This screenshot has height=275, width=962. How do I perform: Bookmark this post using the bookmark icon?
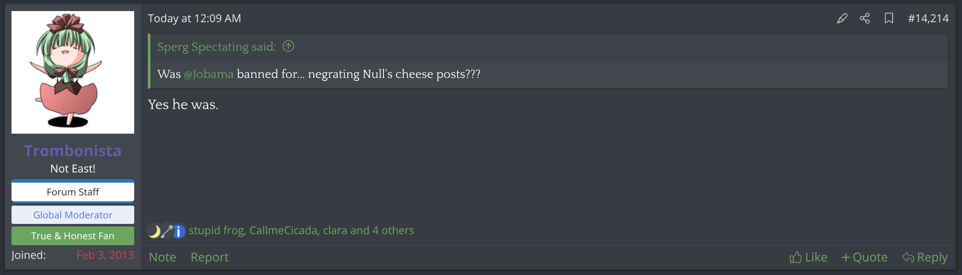coord(889,18)
